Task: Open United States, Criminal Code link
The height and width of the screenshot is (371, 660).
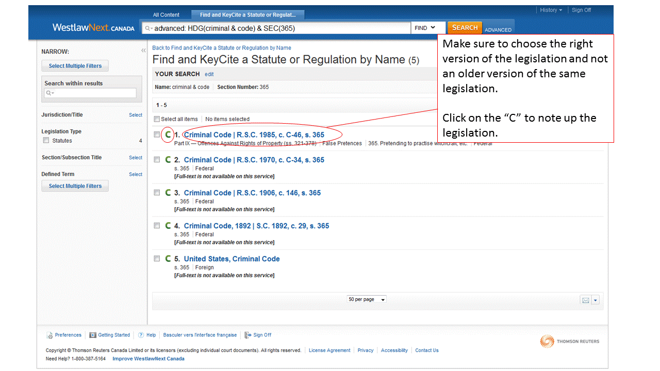Action: (232, 259)
